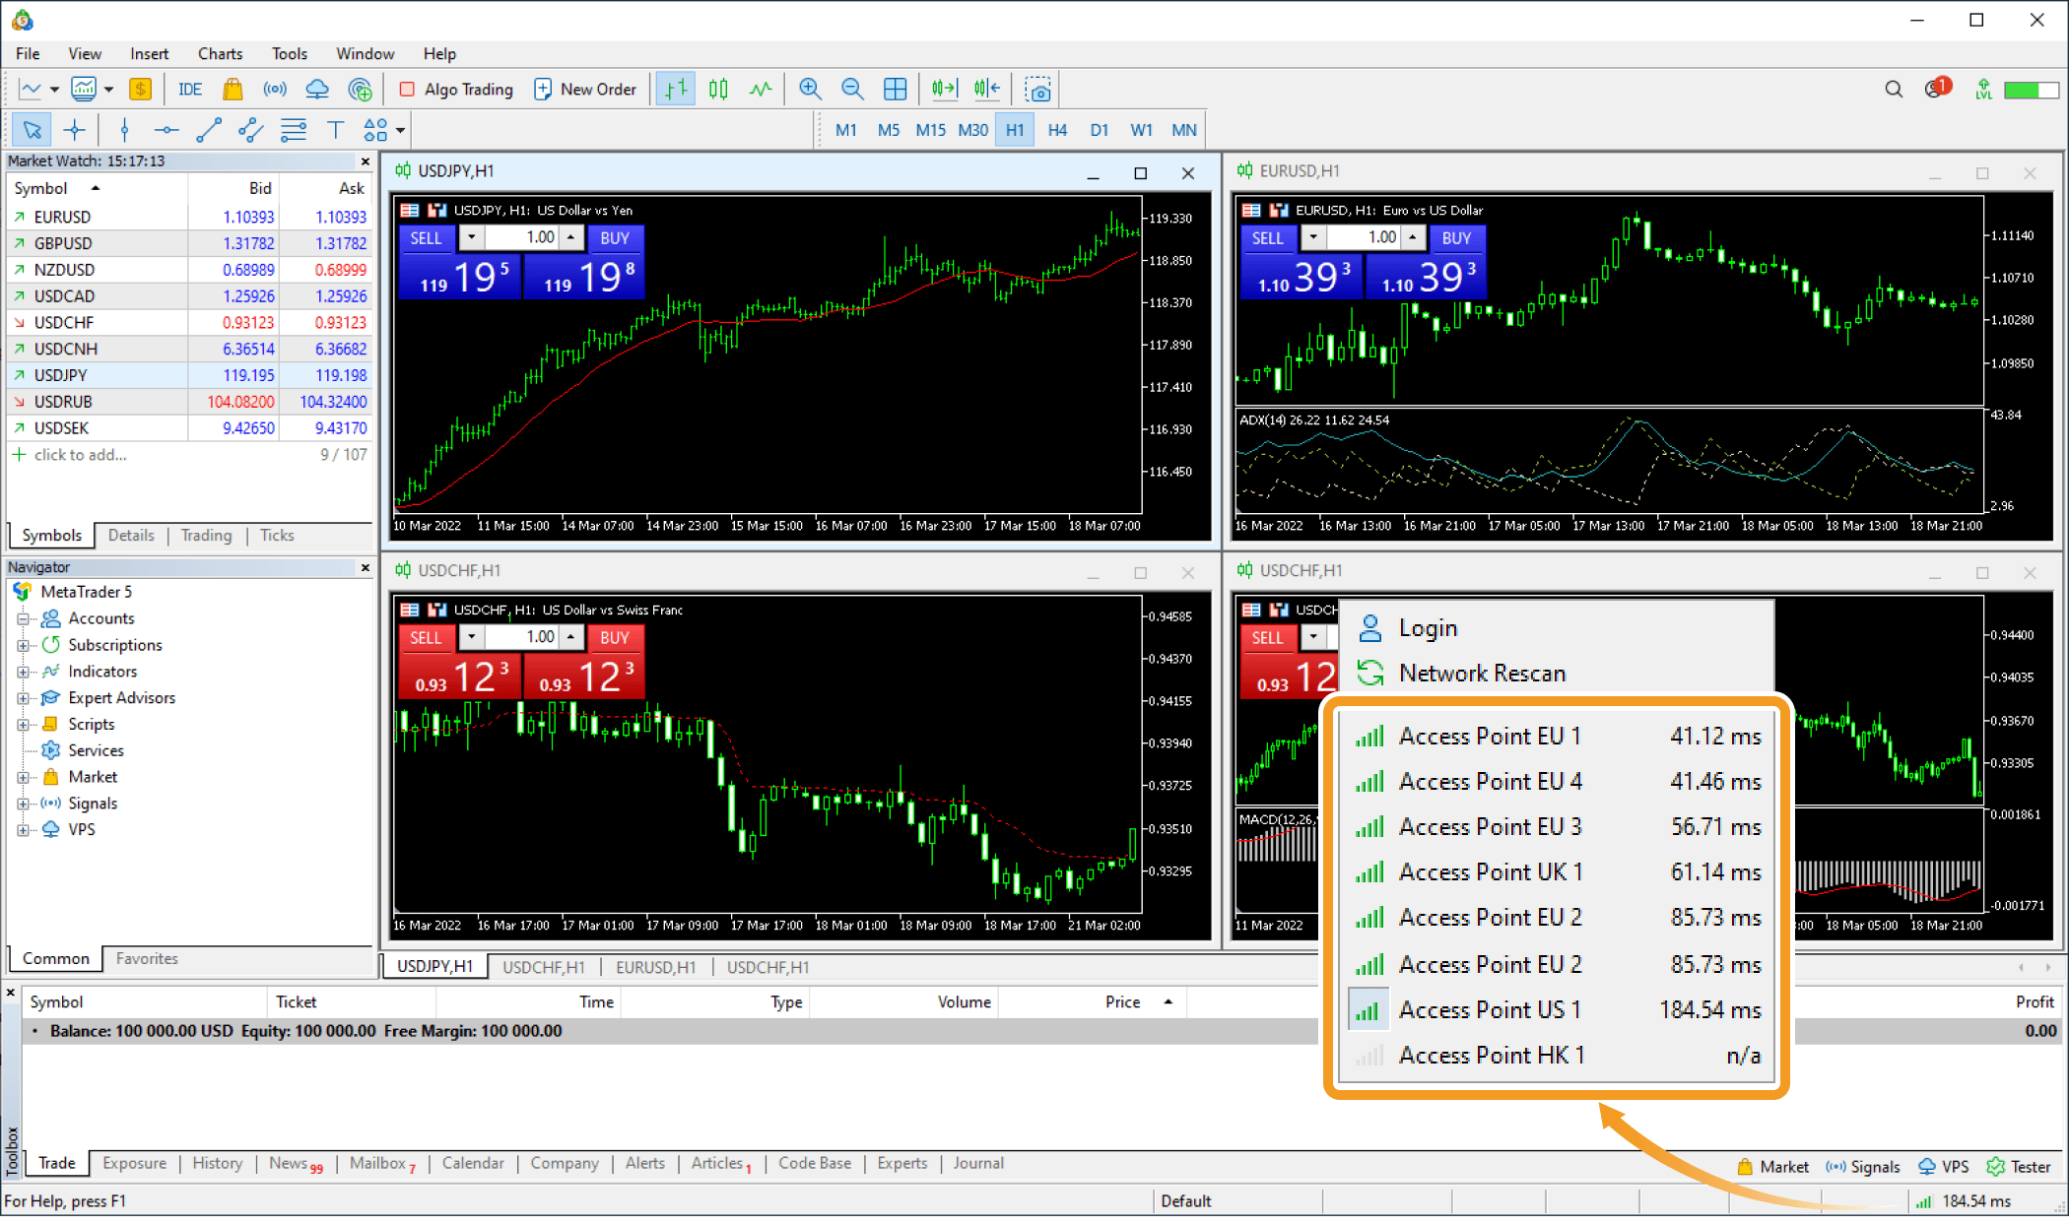
Task: Take a chart screenshot with camera icon
Action: [1037, 90]
